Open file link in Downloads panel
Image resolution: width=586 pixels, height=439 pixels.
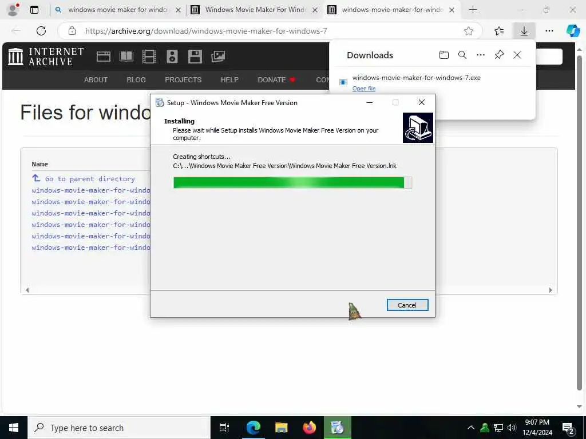(x=363, y=89)
